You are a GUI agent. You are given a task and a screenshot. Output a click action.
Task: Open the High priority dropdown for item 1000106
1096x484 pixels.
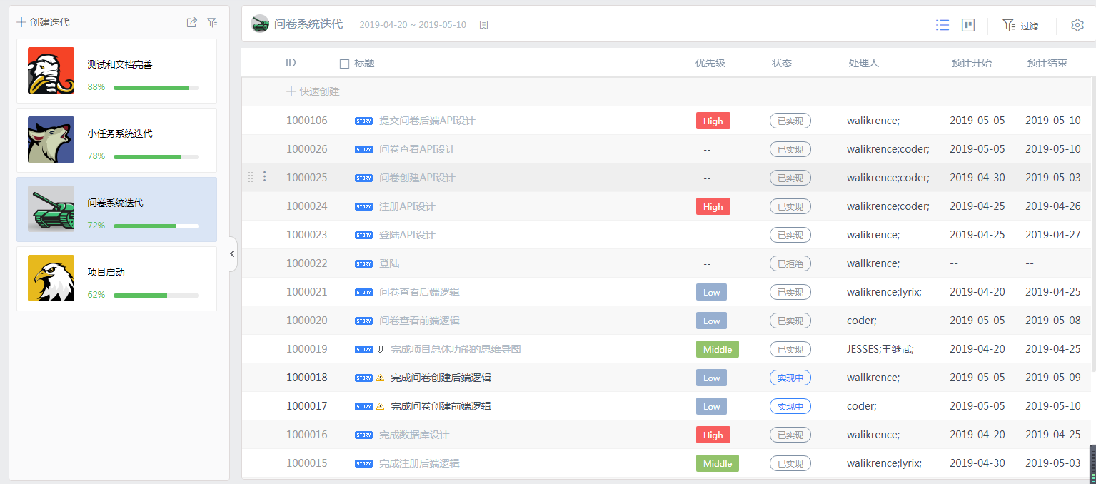pyautogui.click(x=713, y=121)
